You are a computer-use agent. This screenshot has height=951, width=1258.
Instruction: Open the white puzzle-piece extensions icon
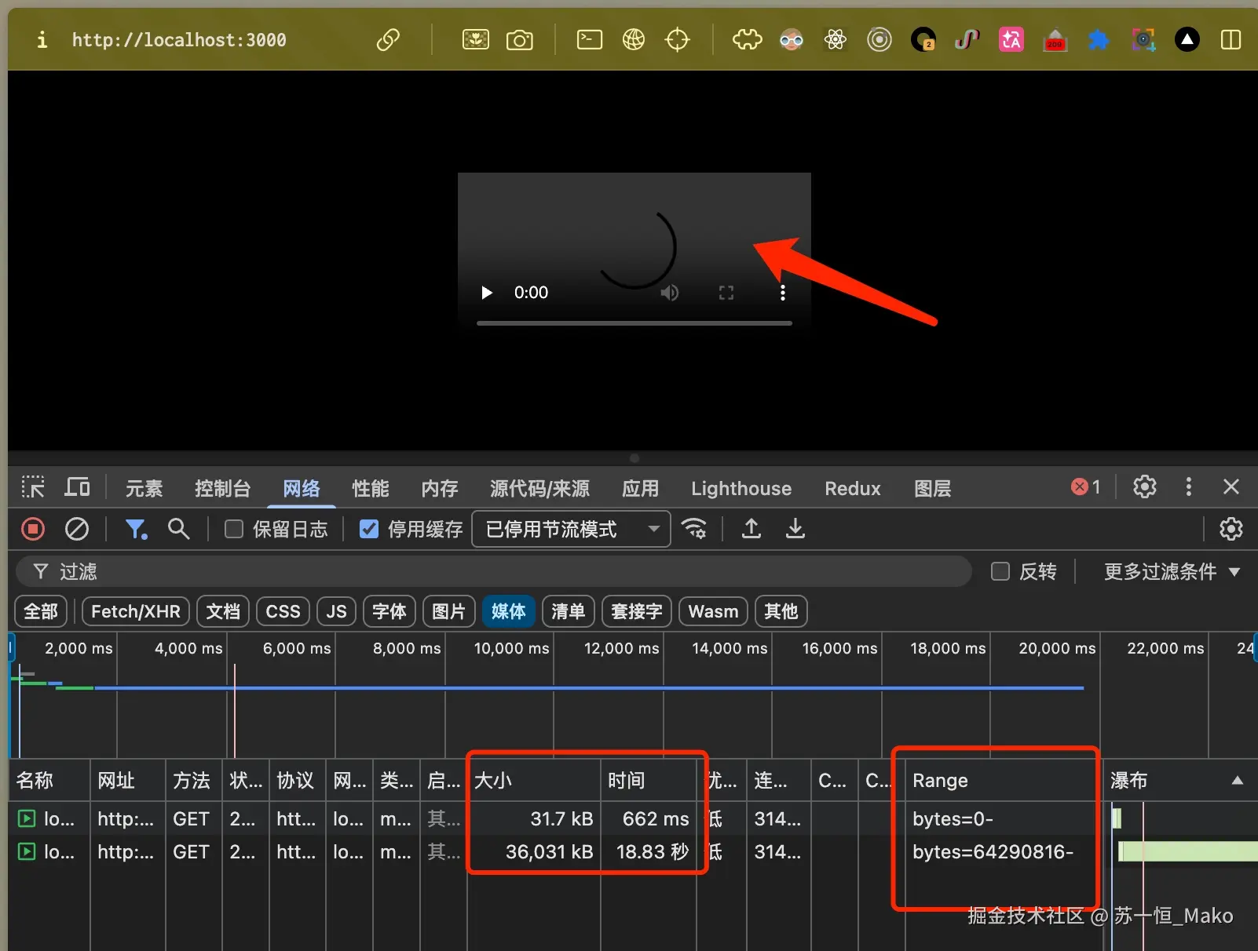pos(747,39)
